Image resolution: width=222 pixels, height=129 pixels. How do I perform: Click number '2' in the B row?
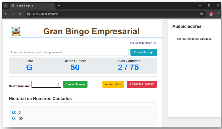20,113
